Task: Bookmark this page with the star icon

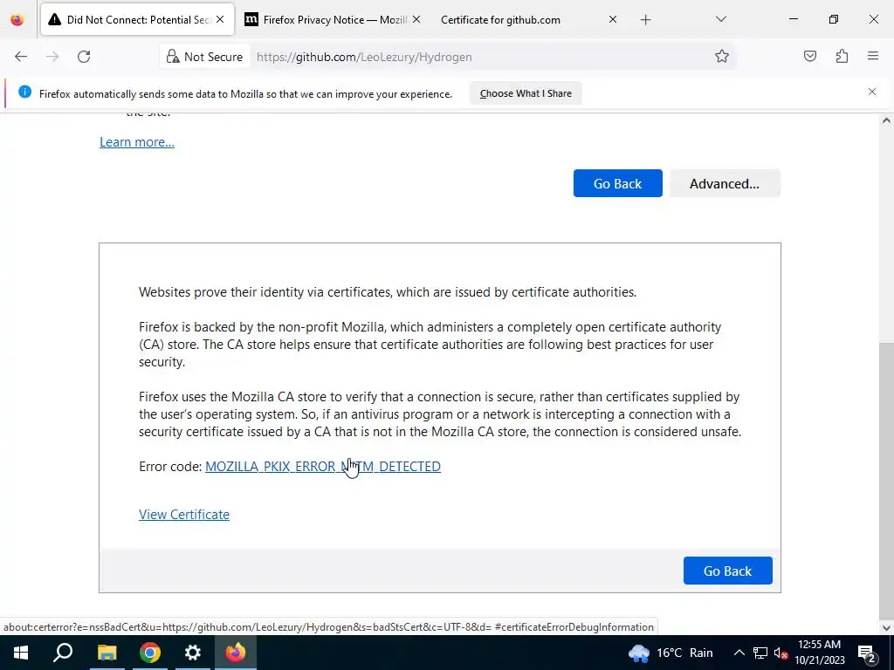Action: click(722, 56)
